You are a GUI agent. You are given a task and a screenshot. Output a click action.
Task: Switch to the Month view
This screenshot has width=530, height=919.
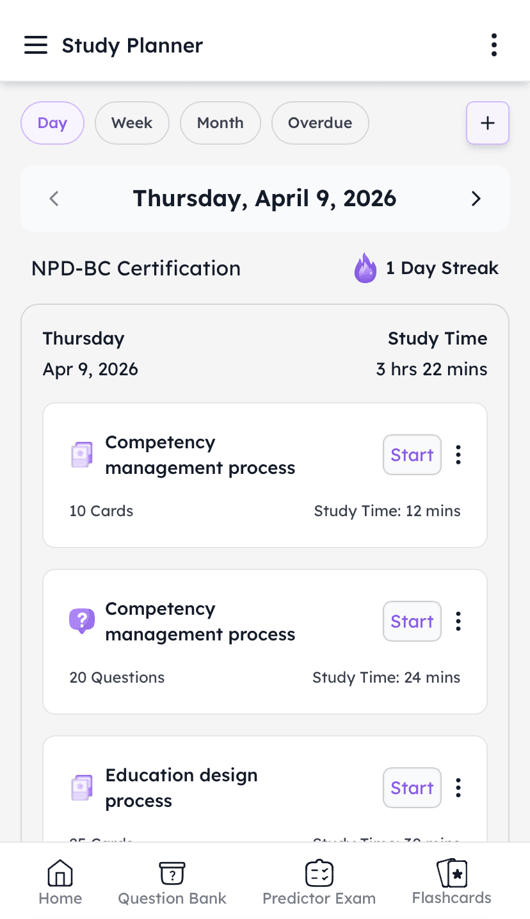tap(220, 123)
